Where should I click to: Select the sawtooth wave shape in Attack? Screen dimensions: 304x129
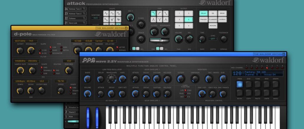point(106,19)
